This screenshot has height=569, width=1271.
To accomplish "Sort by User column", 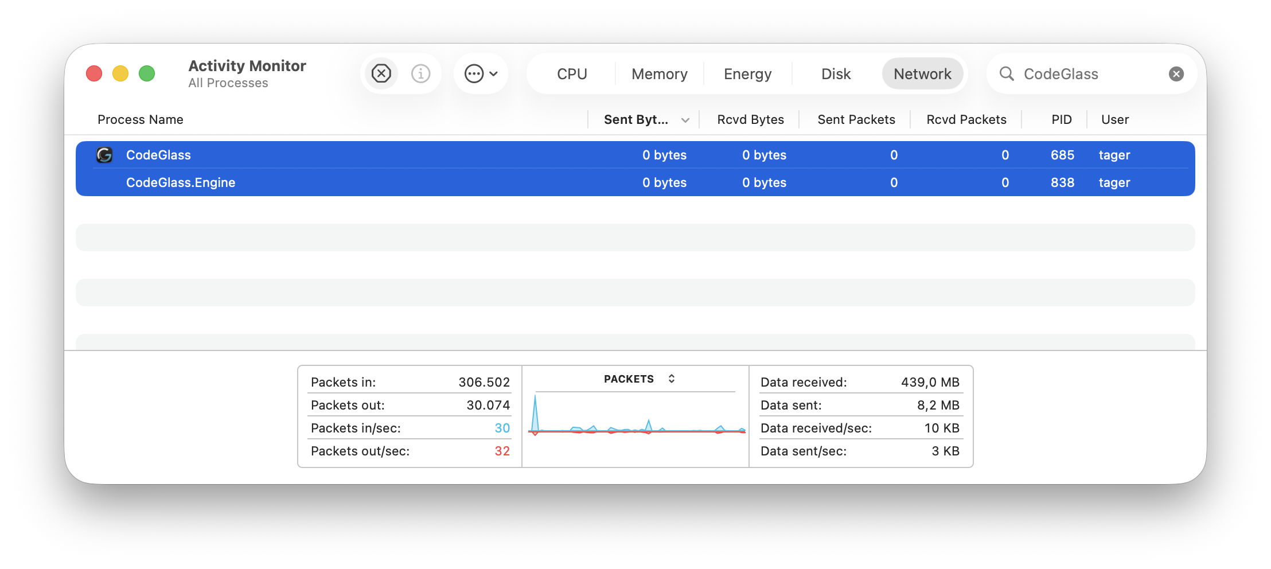I will [x=1115, y=119].
